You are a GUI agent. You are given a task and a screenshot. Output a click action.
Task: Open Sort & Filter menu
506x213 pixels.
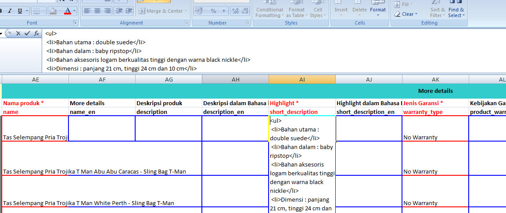tap(437, 10)
